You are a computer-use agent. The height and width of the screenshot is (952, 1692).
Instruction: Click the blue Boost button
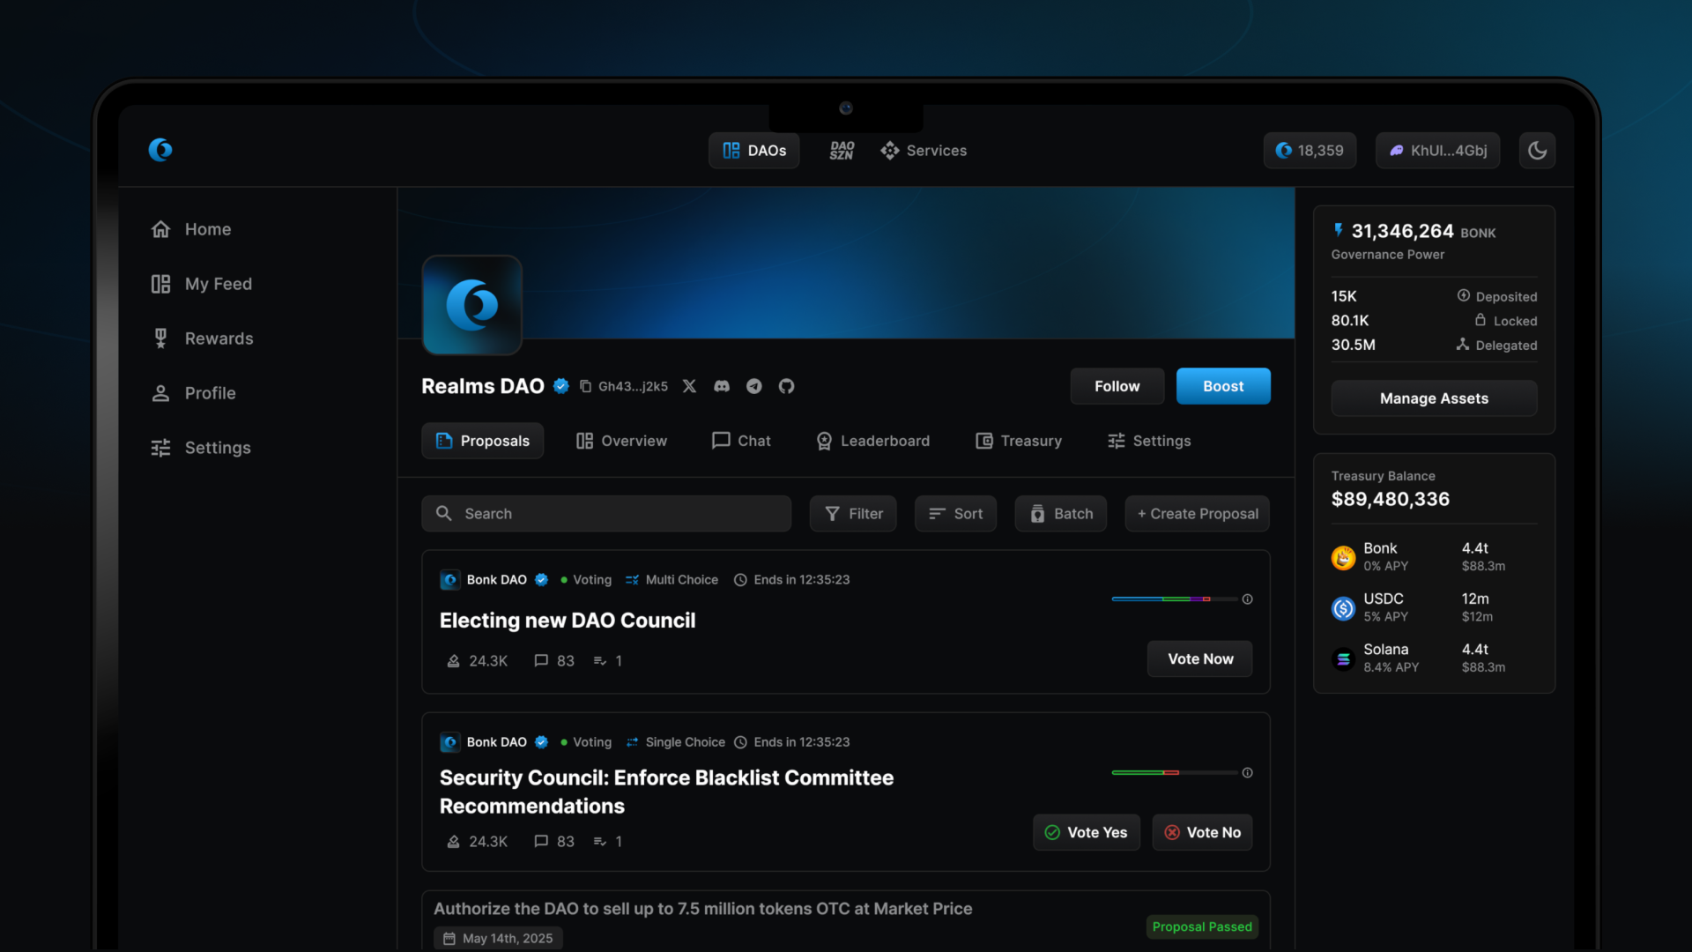(1223, 386)
